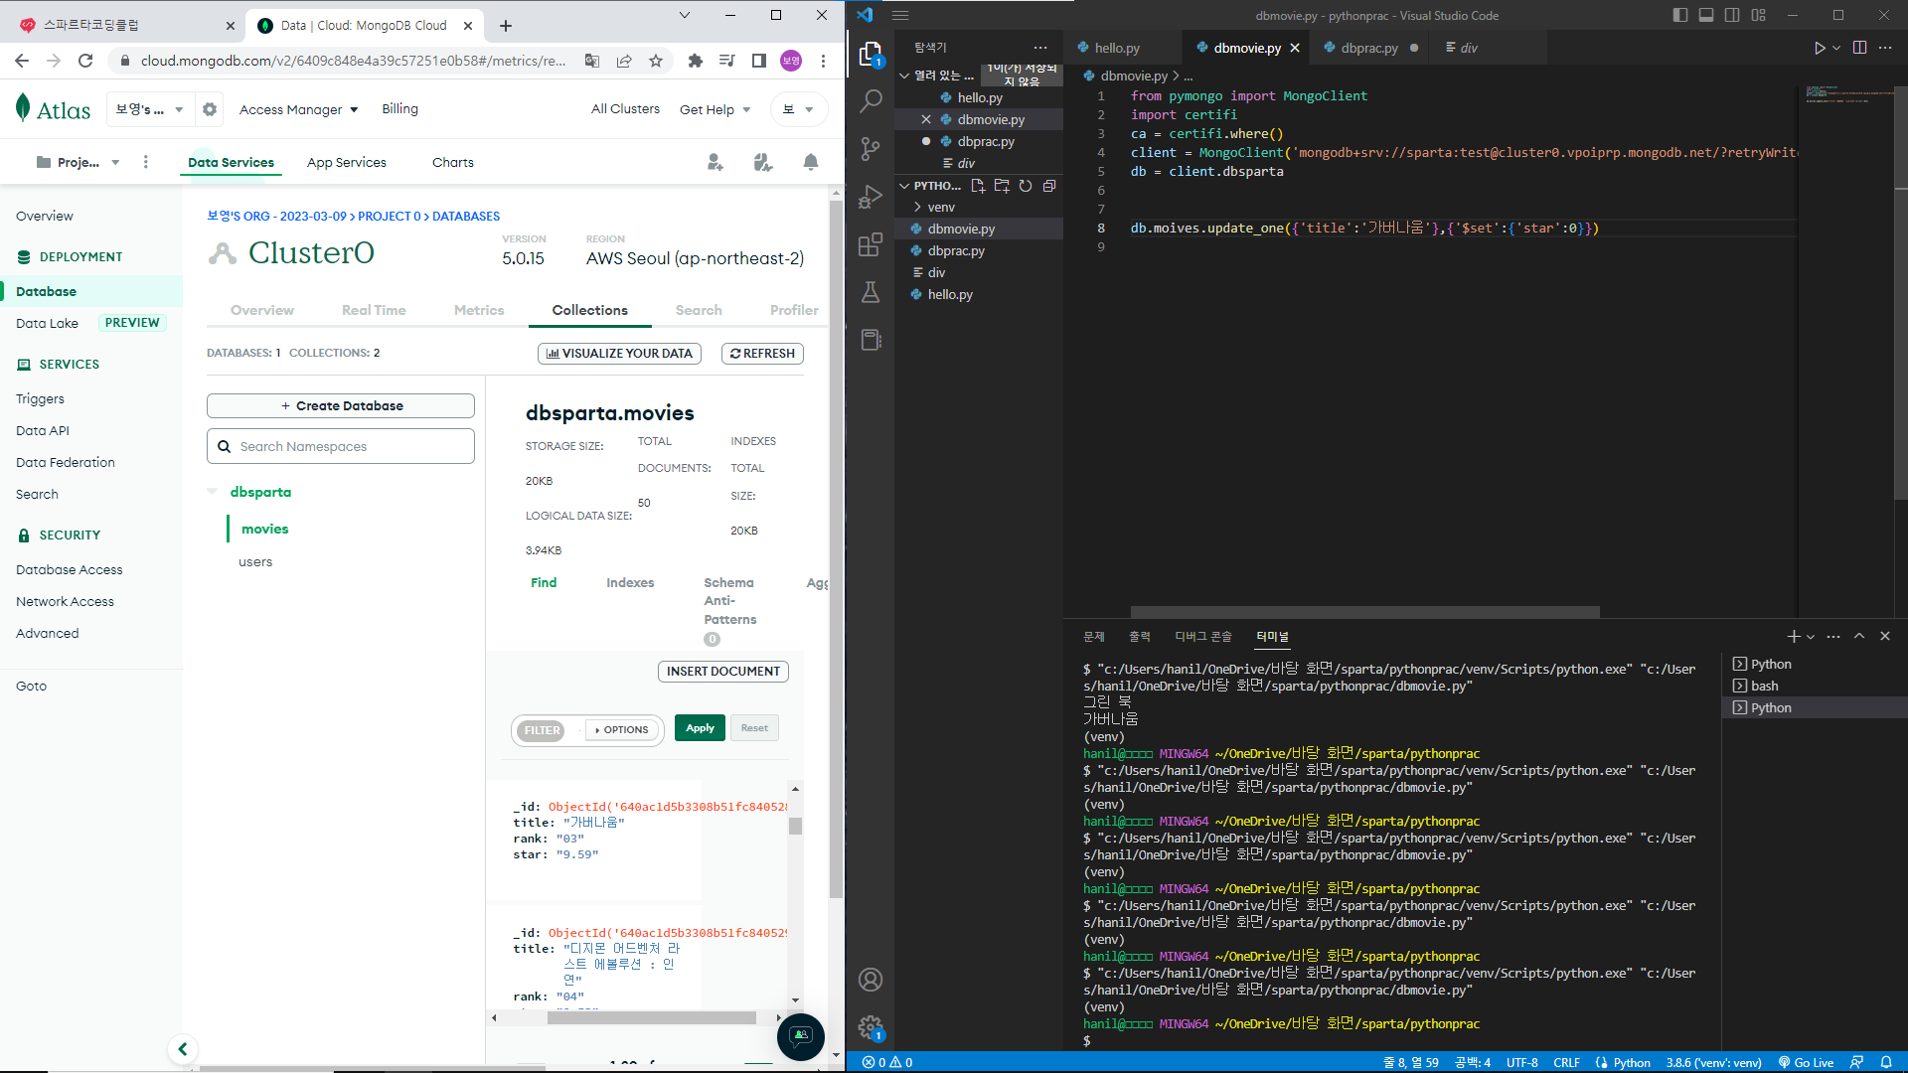This screenshot has width=1908, height=1073.
Task: Open the Charts tab in Atlas
Action: pyautogui.click(x=453, y=162)
